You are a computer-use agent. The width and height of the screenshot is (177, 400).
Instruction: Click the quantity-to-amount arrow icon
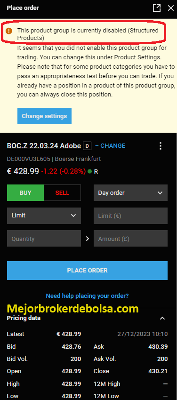click(x=88, y=239)
